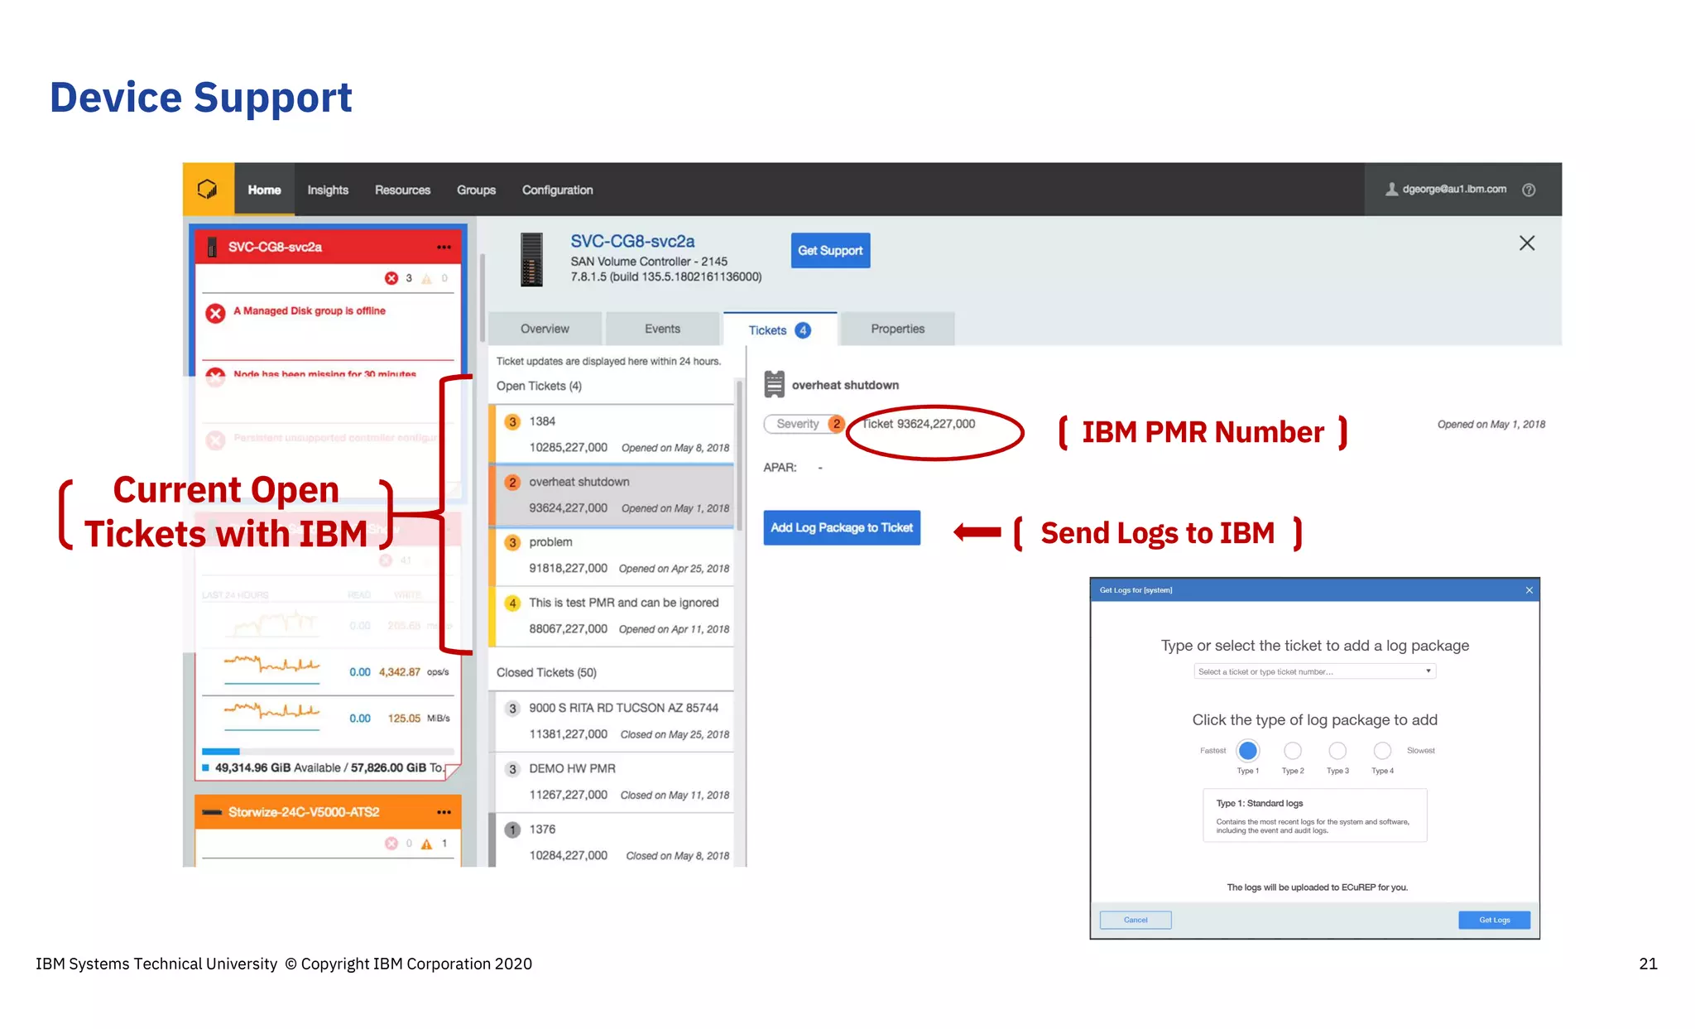This screenshot has width=1695, height=1029.
Task: Click the ticket icon beside overheat shutdown heading
Action: pos(774,384)
